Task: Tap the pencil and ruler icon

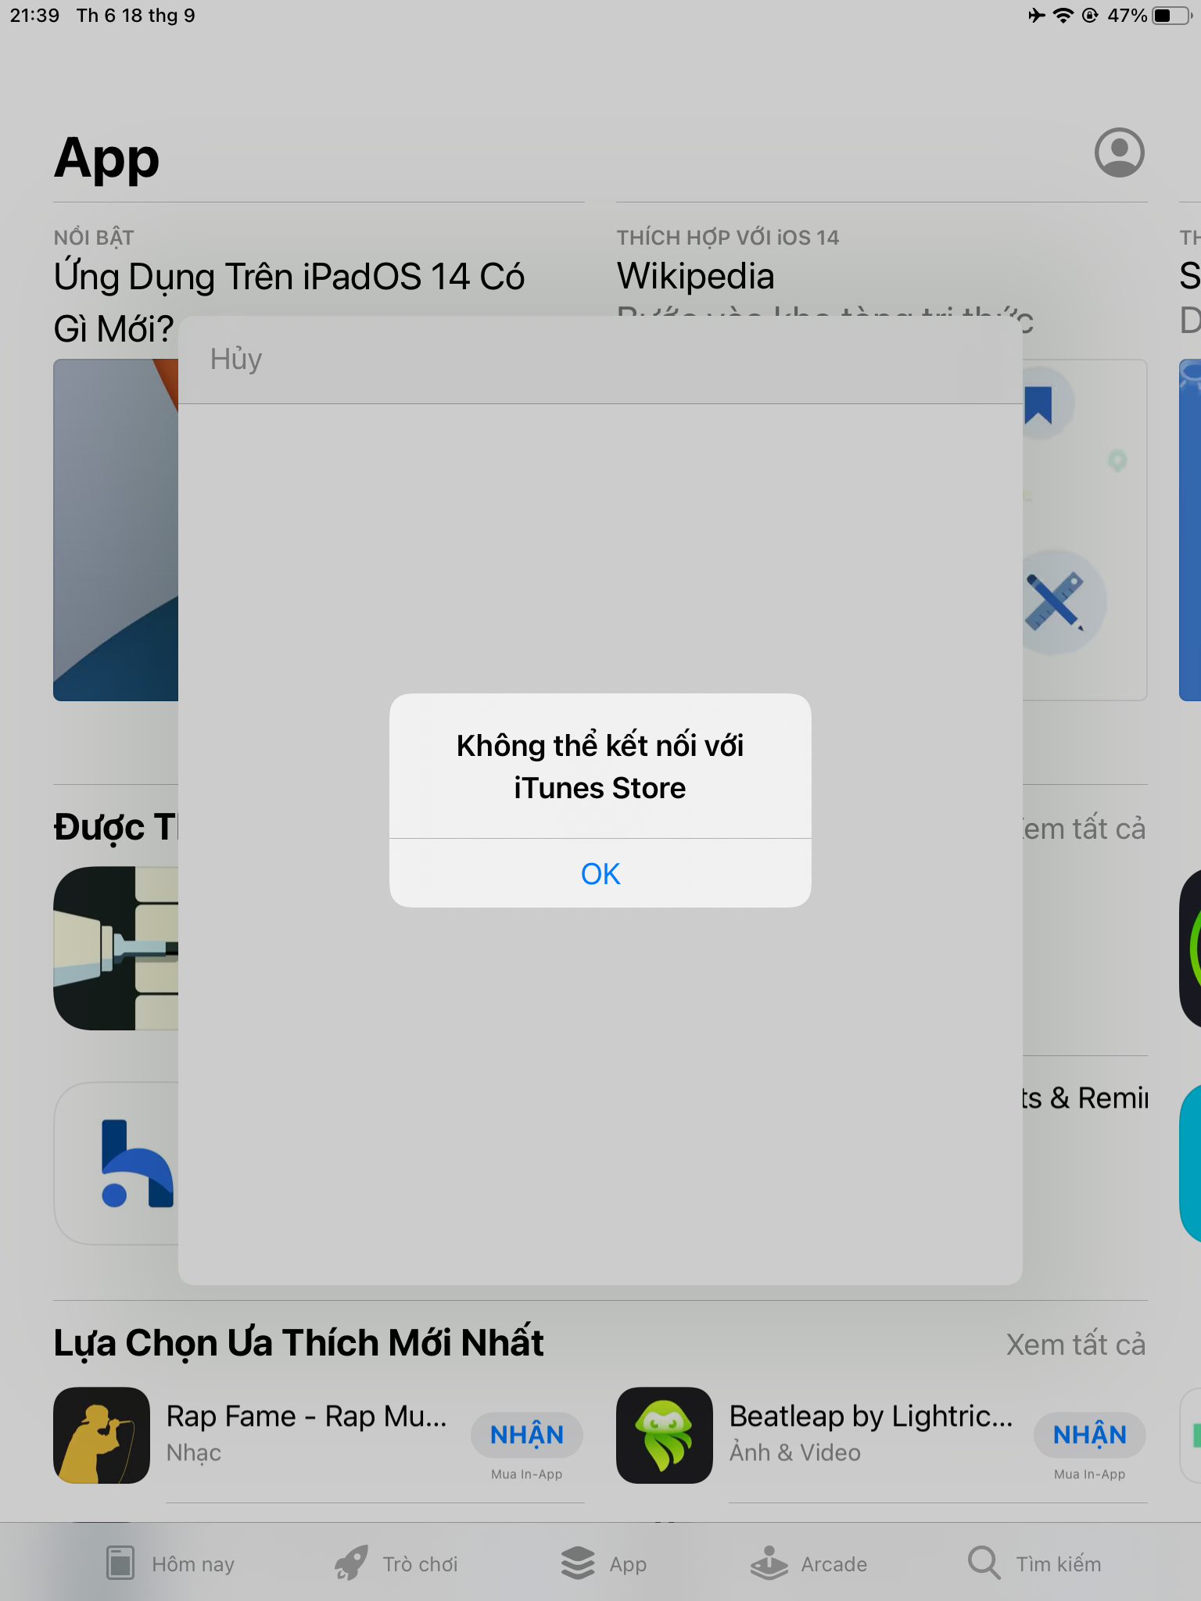Action: (1054, 602)
